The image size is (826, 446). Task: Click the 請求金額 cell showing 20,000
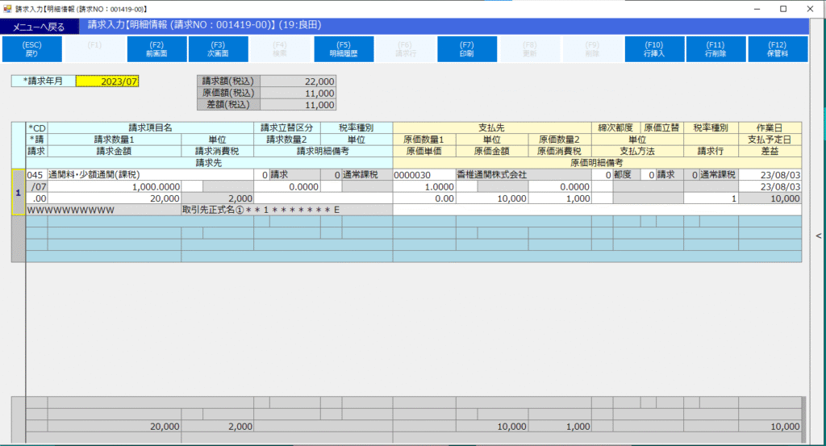pyautogui.click(x=115, y=198)
